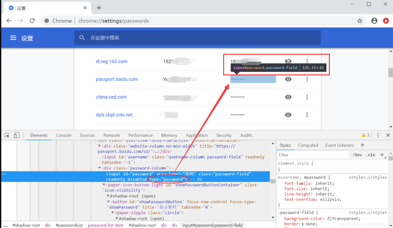Open the Chrome profile avatar
Screen dimensions: 393x228
374,21
